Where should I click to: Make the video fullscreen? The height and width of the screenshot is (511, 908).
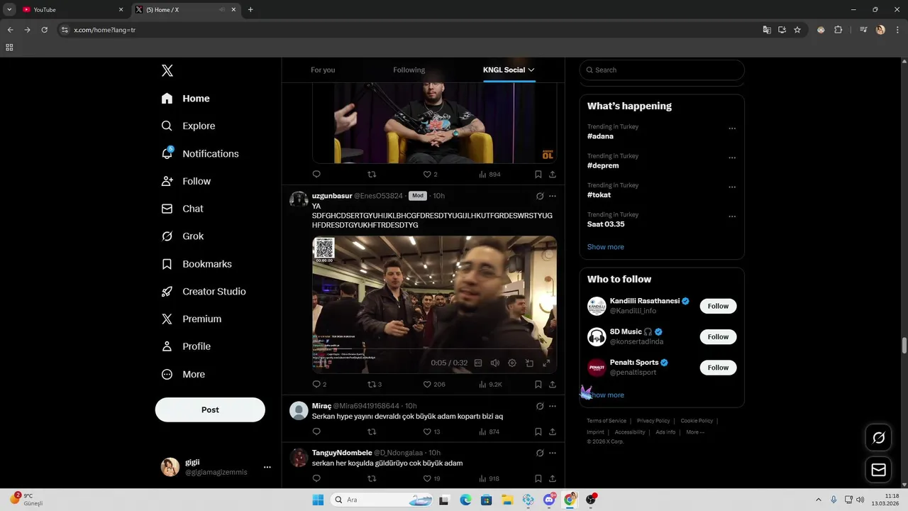546,363
